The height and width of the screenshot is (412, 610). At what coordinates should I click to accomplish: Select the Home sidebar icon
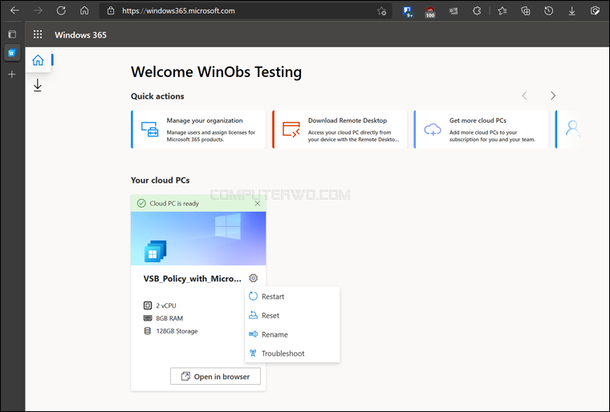click(x=38, y=60)
